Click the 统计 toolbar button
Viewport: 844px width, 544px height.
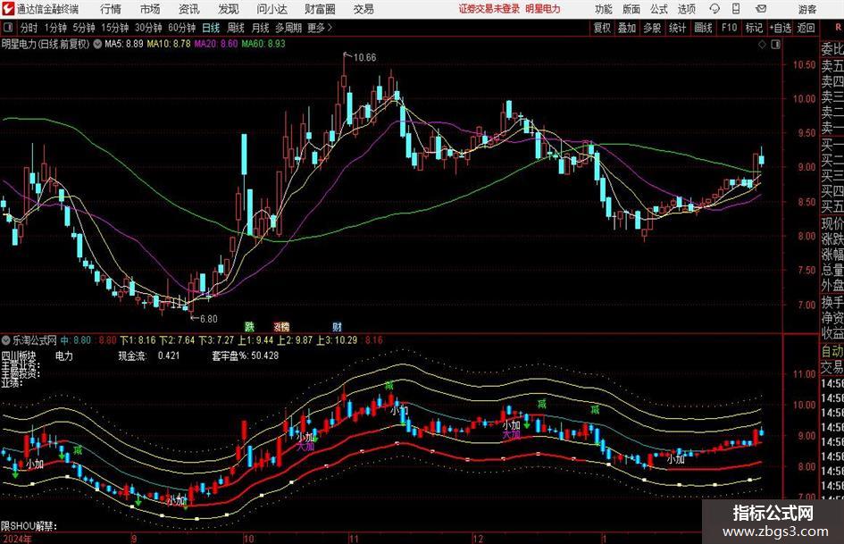[677, 28]
